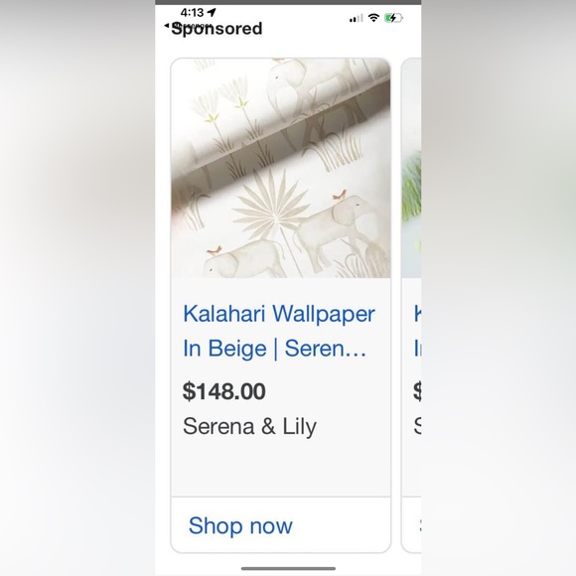The image size is (576, 576).
Task: Open the second sponsored card's green product image
Action: [x=411, y=168]
